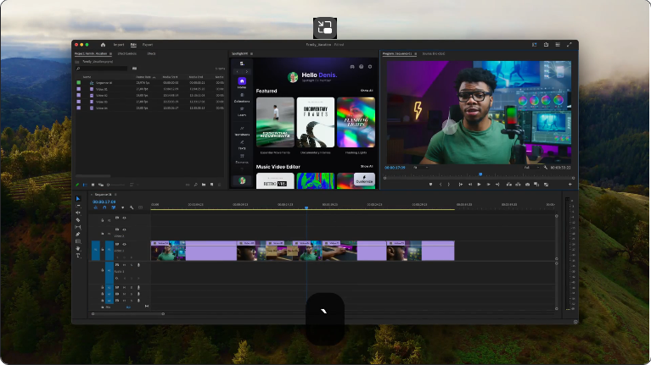Click Show All beside Featured

click(366, 91)
